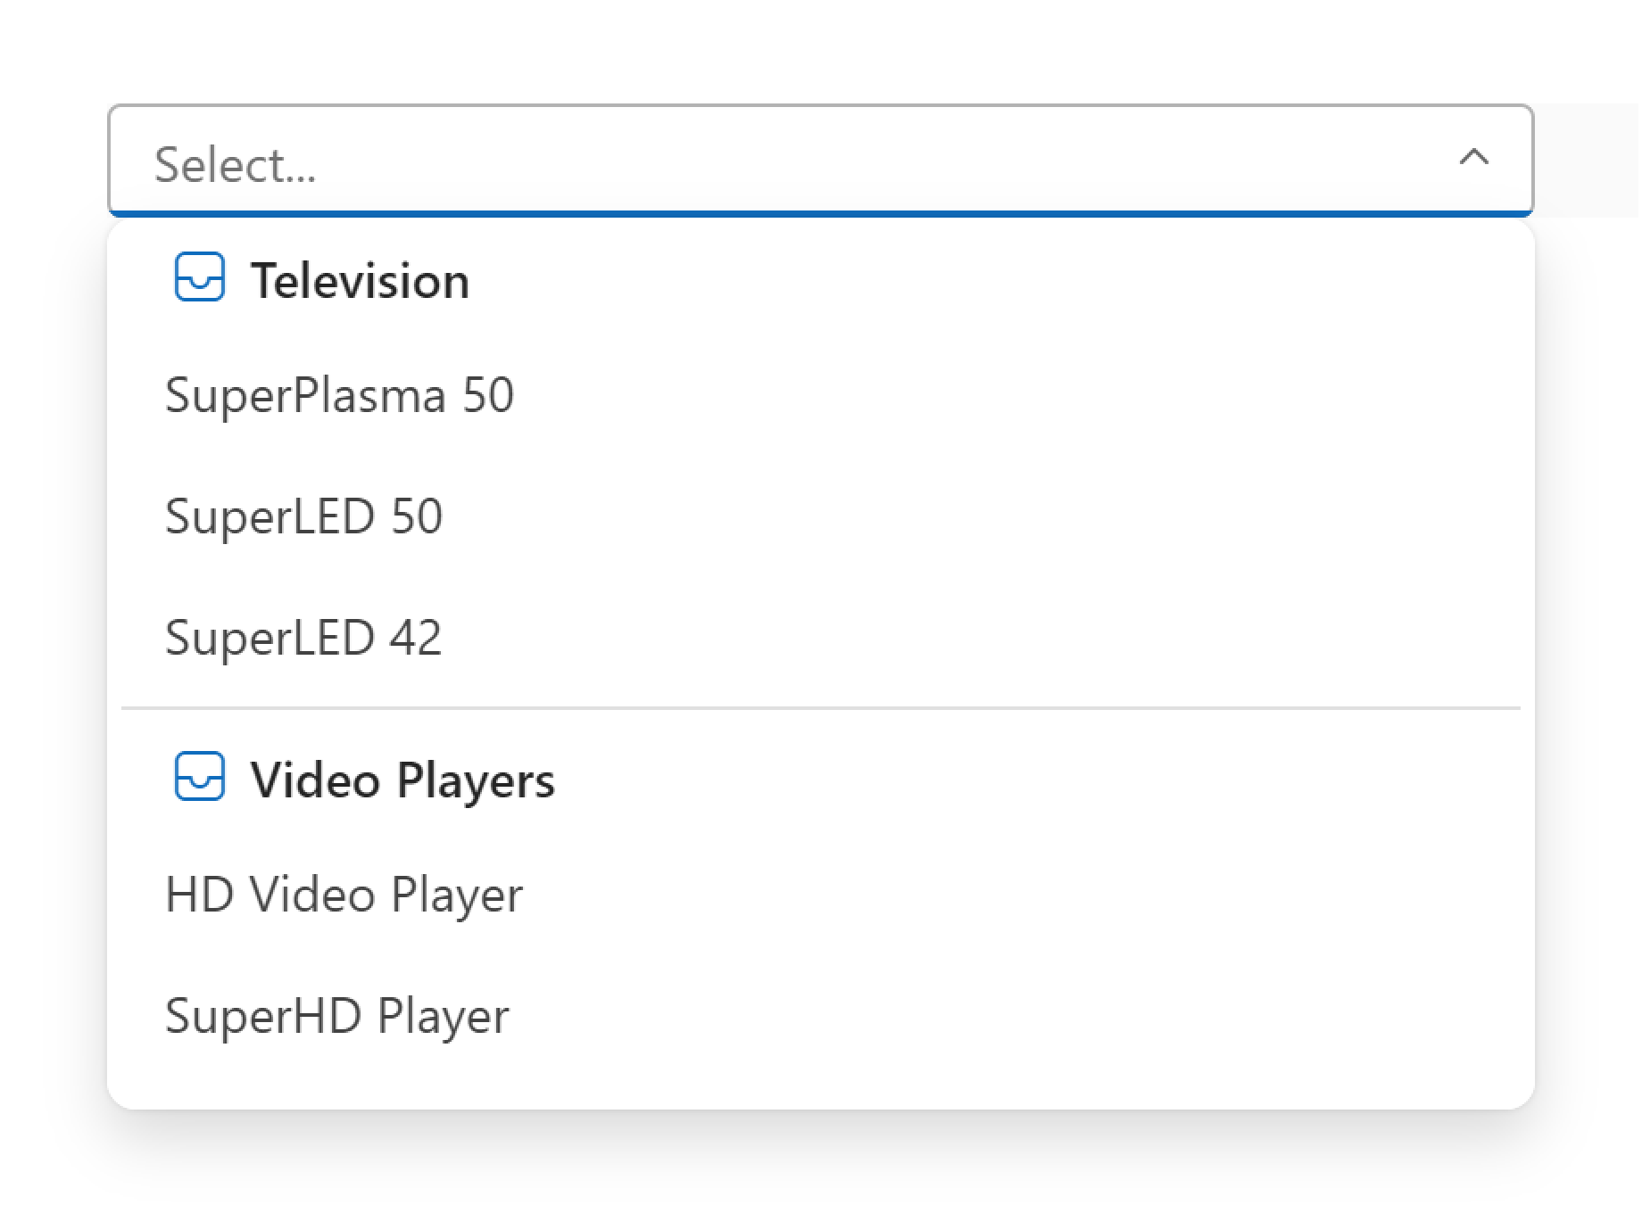Select the SuperLED 50 option

pos(305,516)
